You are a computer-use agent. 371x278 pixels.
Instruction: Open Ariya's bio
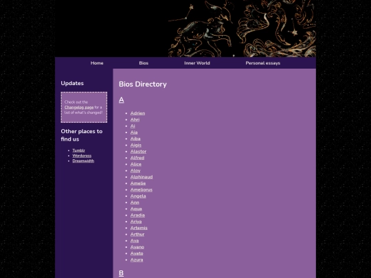pos(136,222)
